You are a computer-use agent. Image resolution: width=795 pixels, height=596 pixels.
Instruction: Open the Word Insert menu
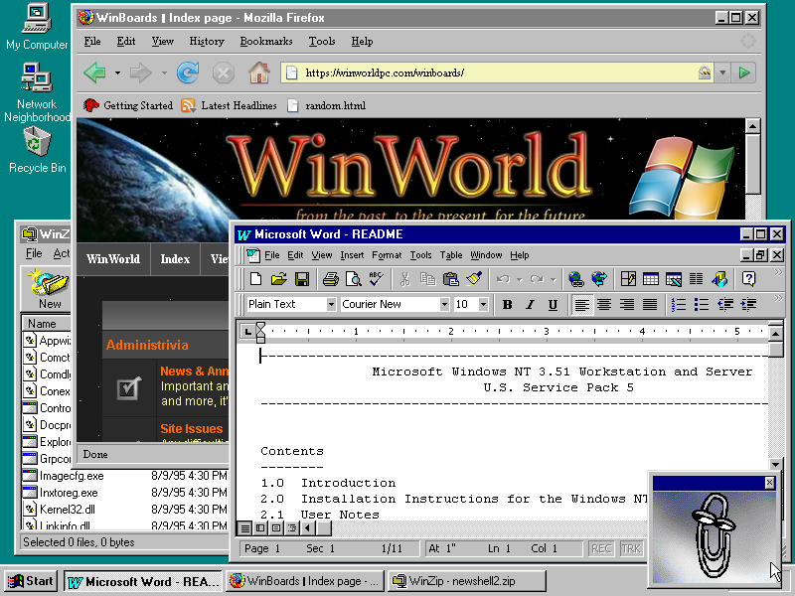tap(352, 255)
